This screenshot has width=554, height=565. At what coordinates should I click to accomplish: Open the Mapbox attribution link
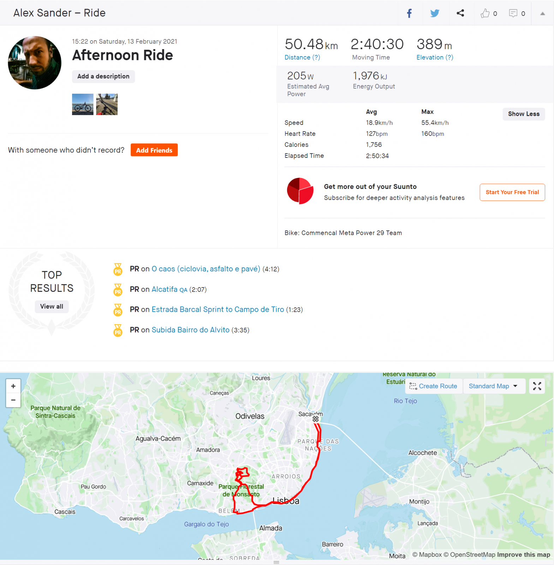pos(427,555)
